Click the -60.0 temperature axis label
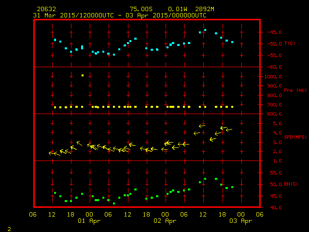309x232 pixels. (x=274, y=67)
